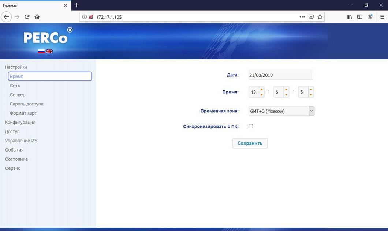Click the Дата input field
This screenshot has height=231, width=388.
pos(280,75)
